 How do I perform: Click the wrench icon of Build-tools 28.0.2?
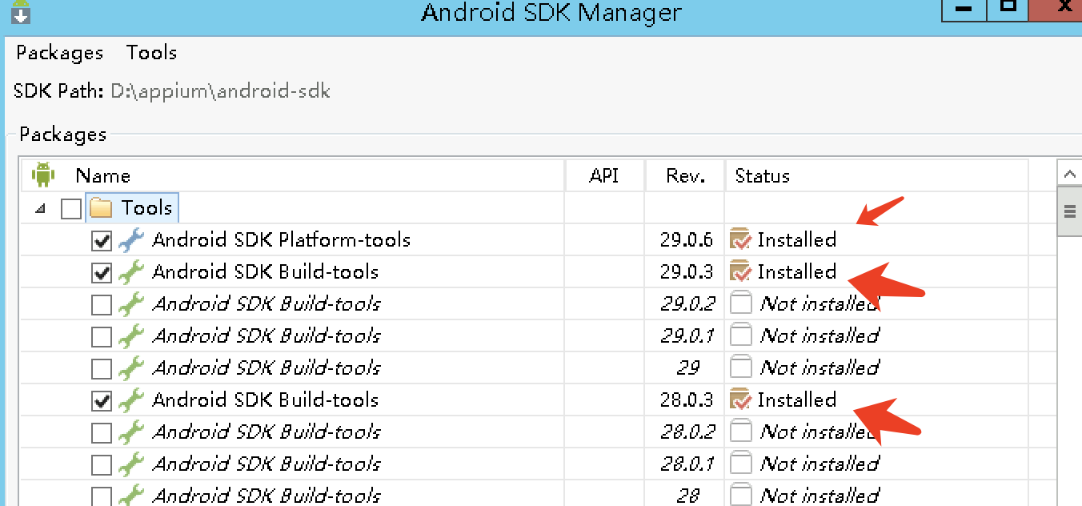click(130, 432)
